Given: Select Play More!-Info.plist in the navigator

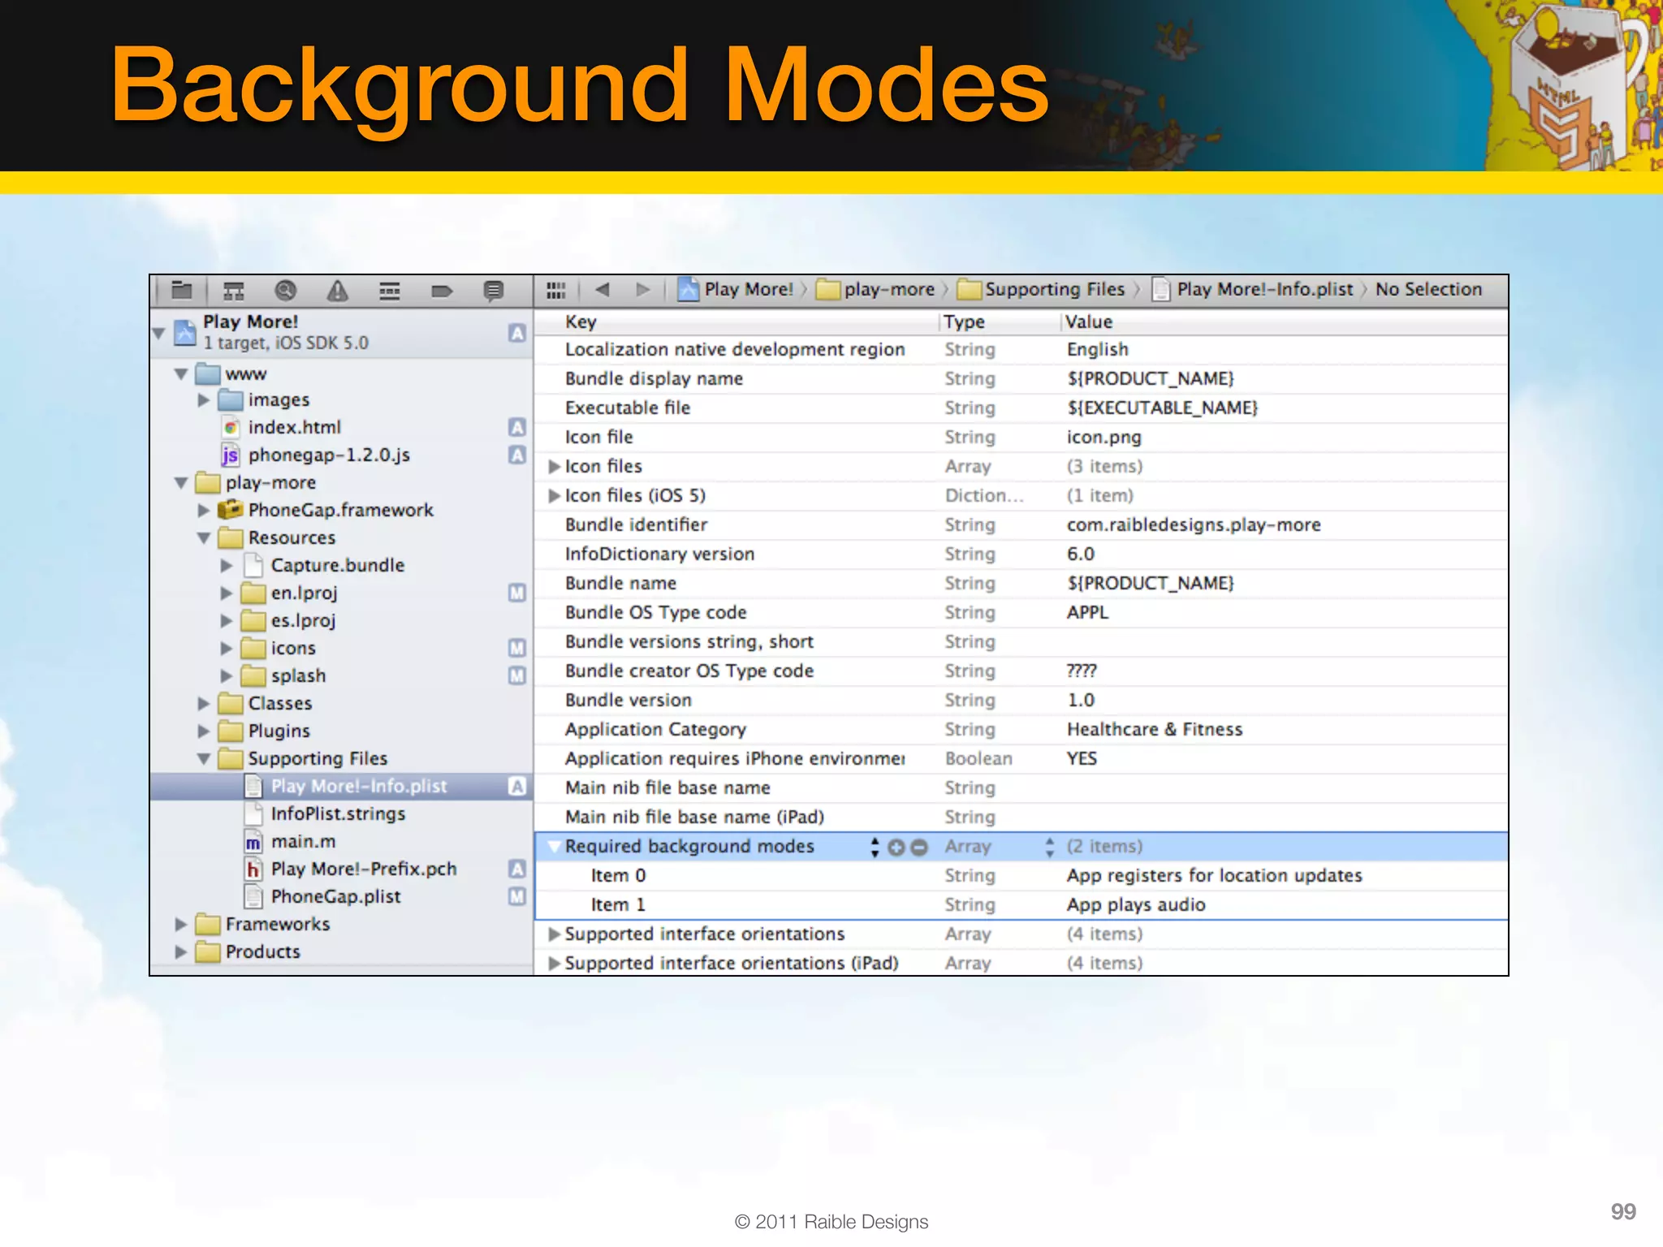Looking at the screenshot, I should click(342, 787).
